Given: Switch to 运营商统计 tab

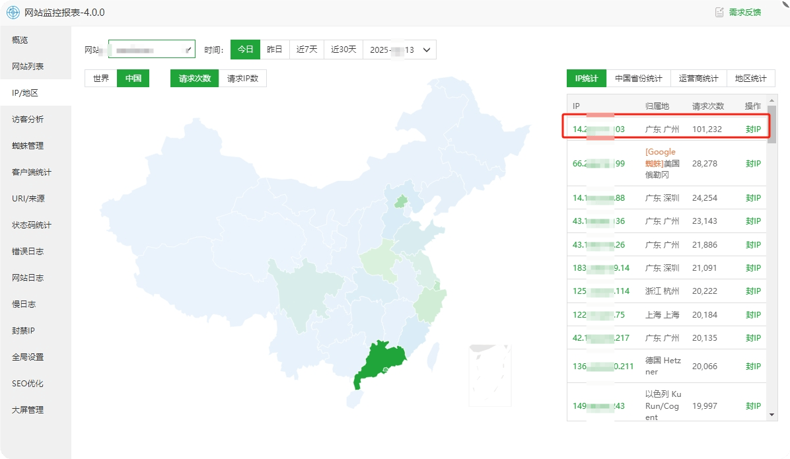Looking at the screenshot, I should coord(698,79).
